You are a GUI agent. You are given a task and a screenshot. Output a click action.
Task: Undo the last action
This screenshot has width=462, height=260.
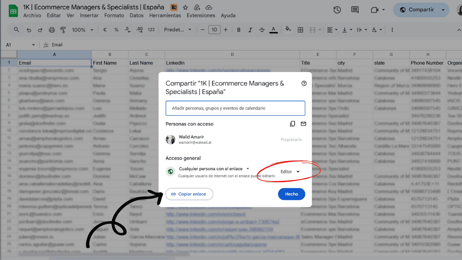[x=29, y=29]
